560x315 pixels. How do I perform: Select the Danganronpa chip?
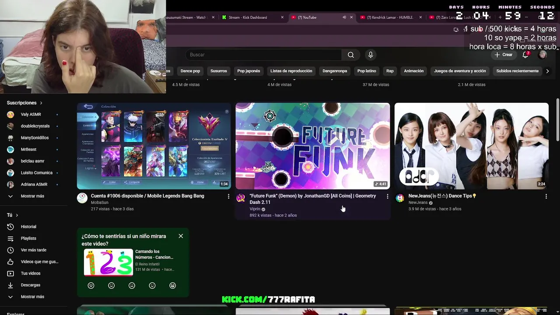335,71
